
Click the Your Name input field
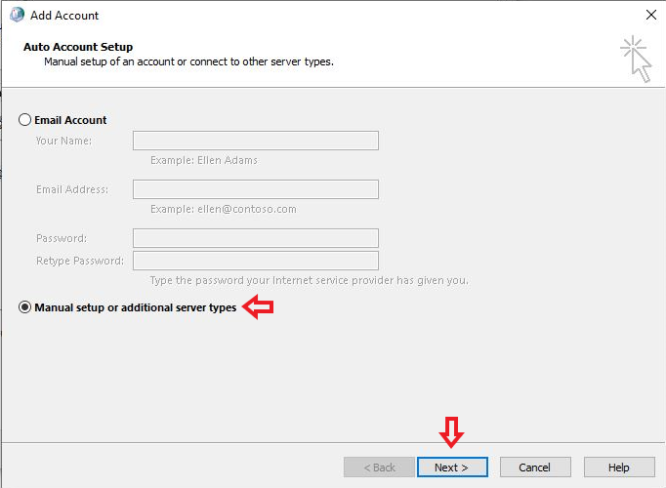coord(256,141)
